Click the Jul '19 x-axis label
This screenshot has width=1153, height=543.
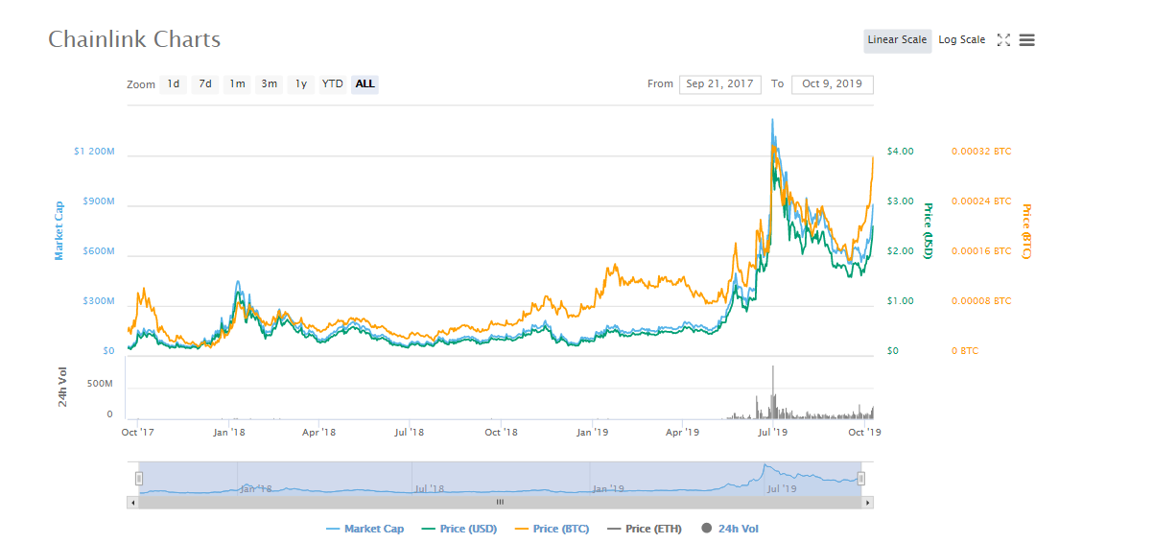coord(775,433)
